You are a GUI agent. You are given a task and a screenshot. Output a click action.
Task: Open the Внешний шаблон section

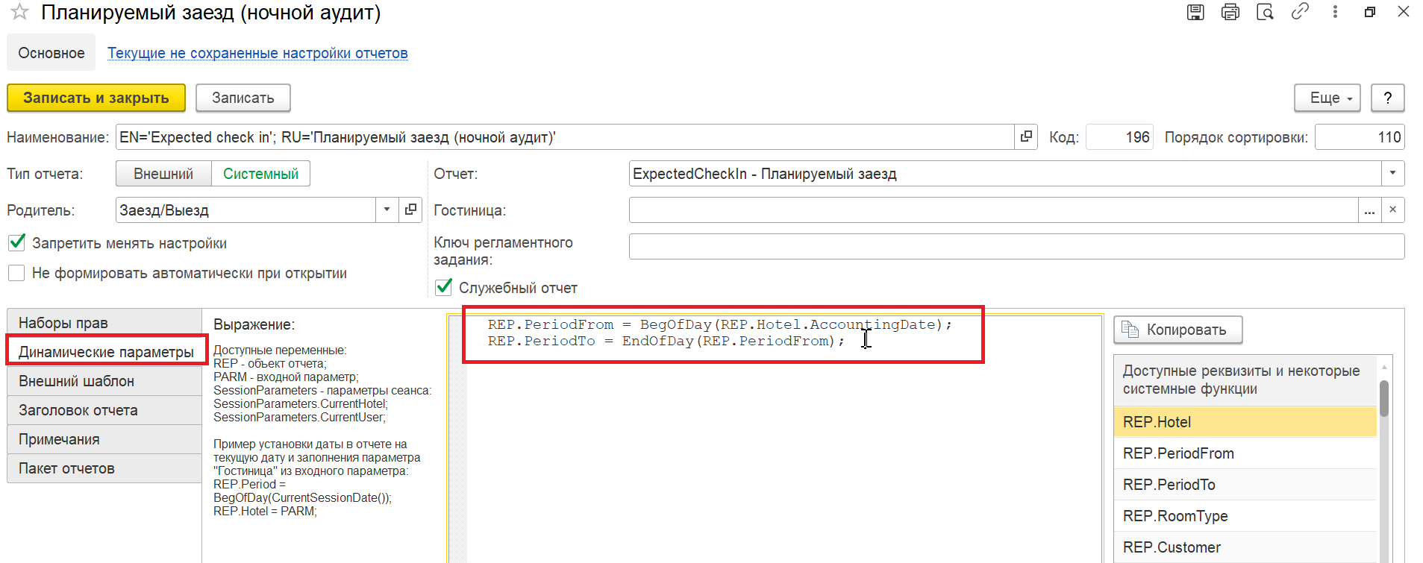(x=104, y=381)
